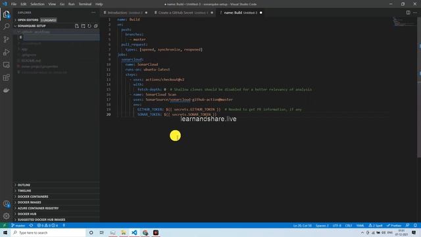This screenshot has height=237, width=421.
Task: Open Explorer more actions ellipsis
Action: [93, 13]
